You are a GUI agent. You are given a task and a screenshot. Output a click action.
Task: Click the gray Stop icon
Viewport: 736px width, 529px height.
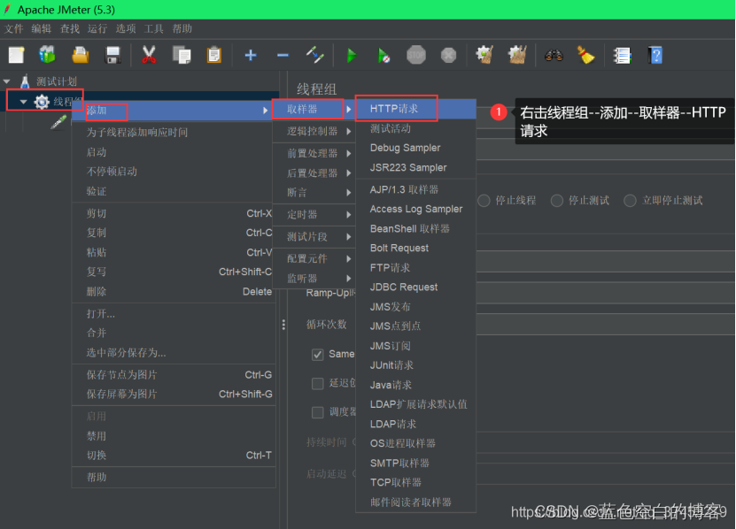tap(416, 56)
